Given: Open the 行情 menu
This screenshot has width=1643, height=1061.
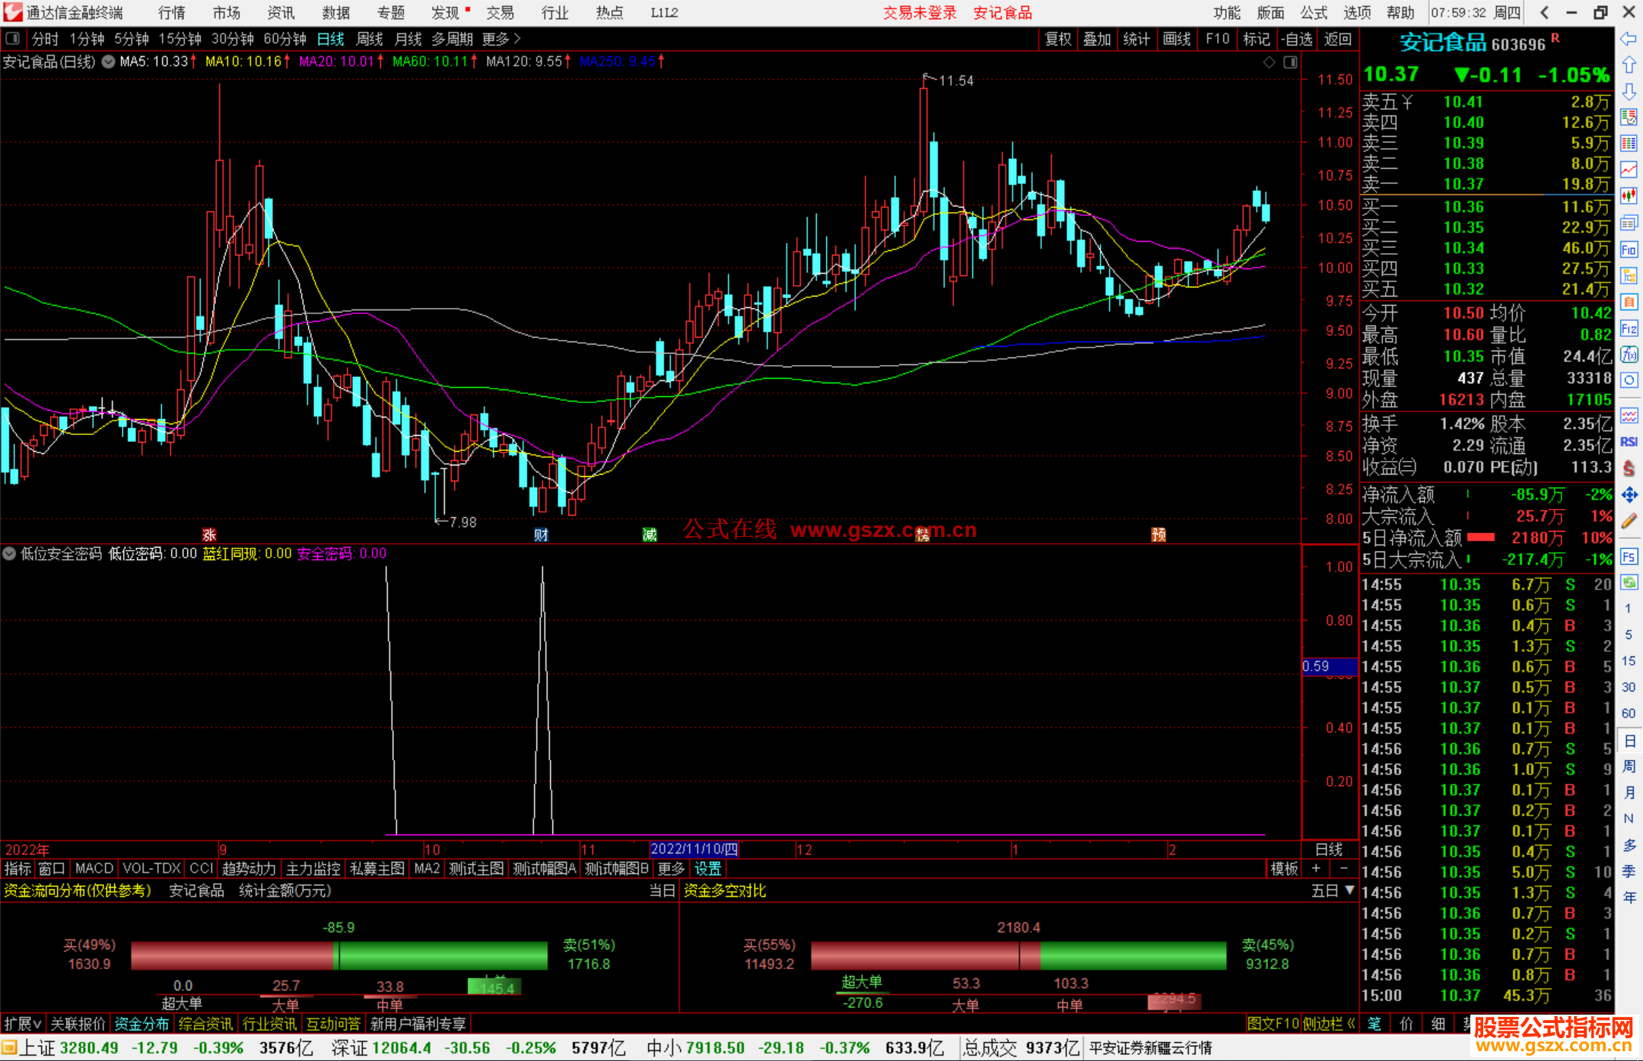Looking at the screenshot, I should click(171, 12).
